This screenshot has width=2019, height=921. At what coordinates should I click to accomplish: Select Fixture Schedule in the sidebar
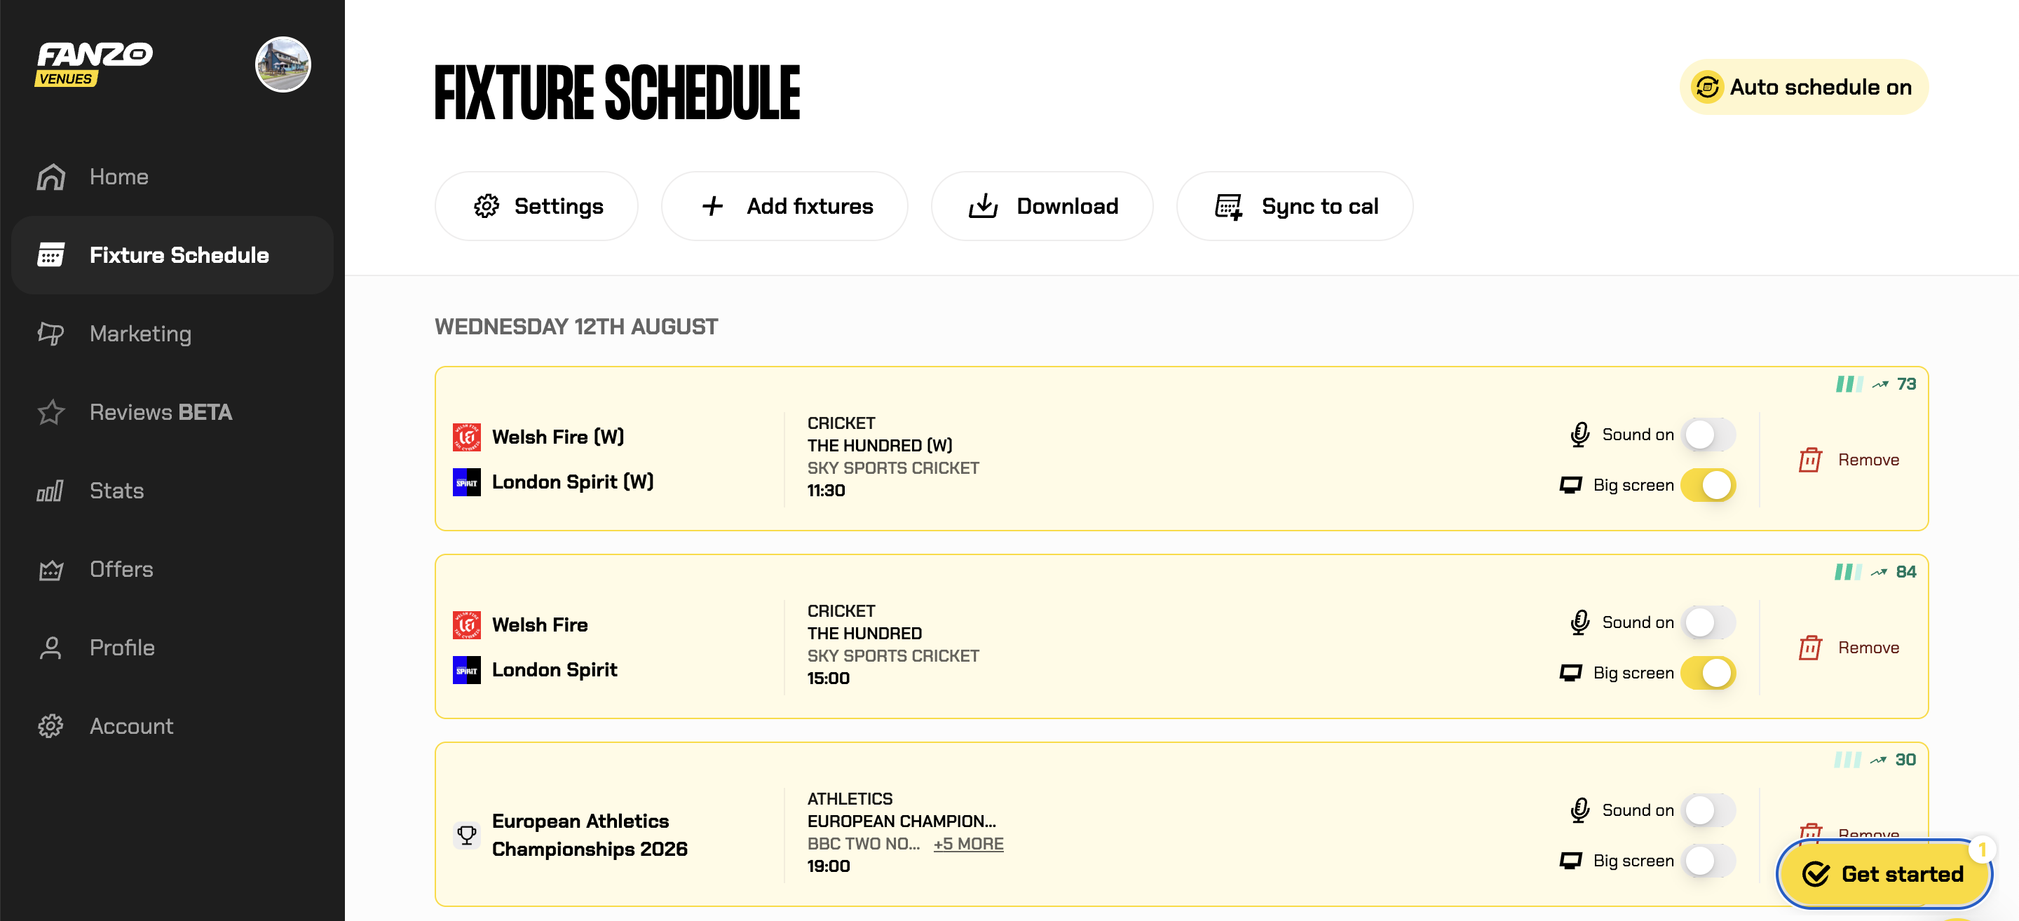[x=172, y=254]
